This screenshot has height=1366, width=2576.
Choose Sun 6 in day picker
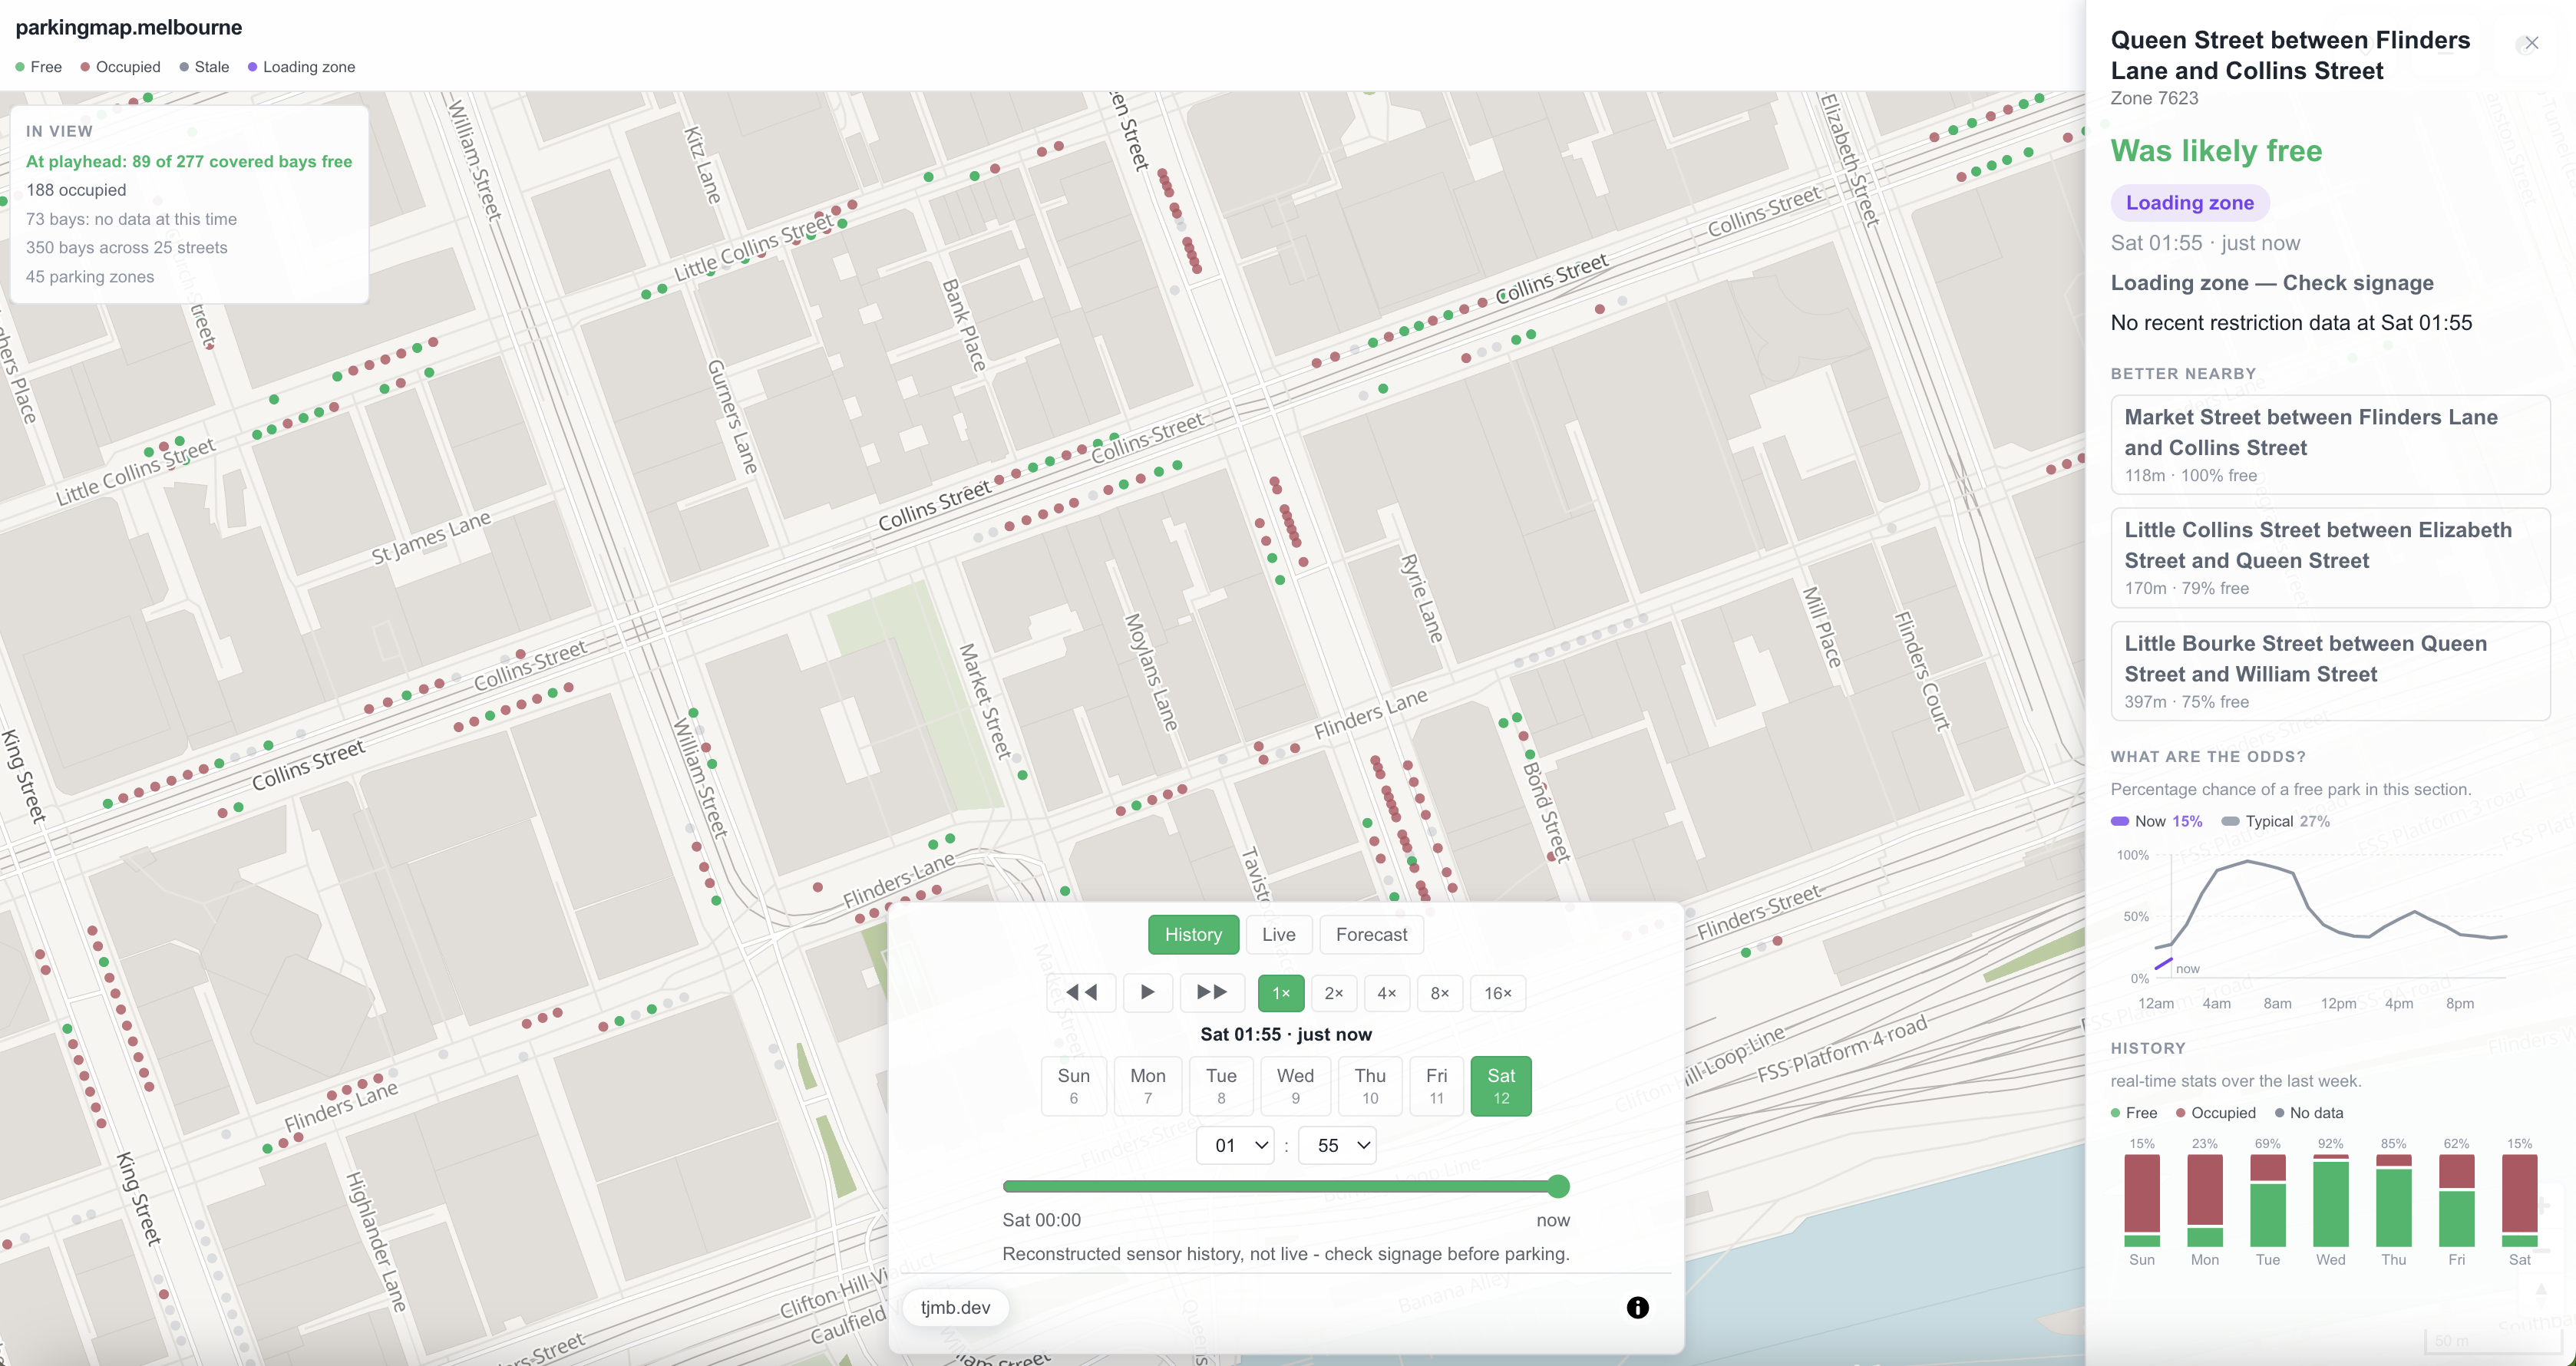point(1073,1086)
